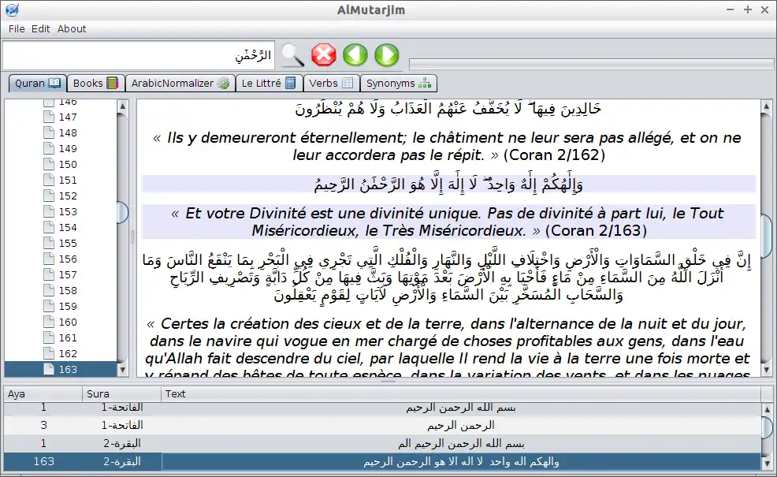Click the red cancel X icon
777x477 pixels.
coord(324,55)
